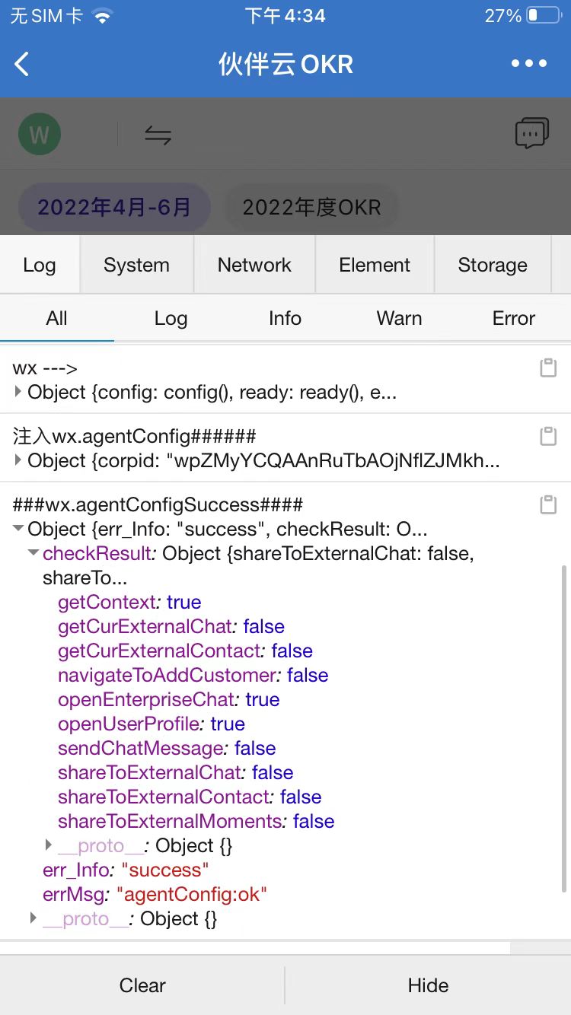571x1015 pixels.
Task: Expand the config Object under wx --->
Action: tap(19, 393)
